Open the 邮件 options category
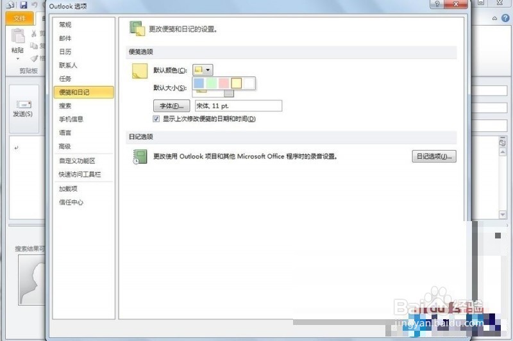This screenshot has height=341, width=513. pos(83,38)
